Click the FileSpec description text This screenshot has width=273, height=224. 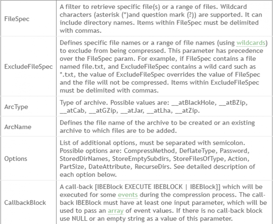coord(161,19)
